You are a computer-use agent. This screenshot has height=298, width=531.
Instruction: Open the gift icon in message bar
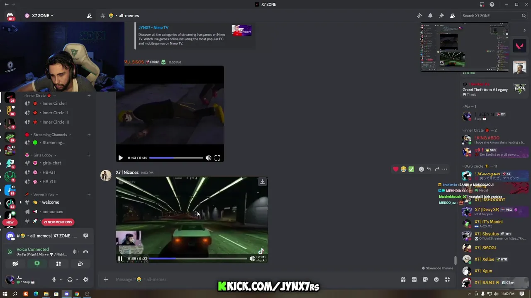click(403, 279)
